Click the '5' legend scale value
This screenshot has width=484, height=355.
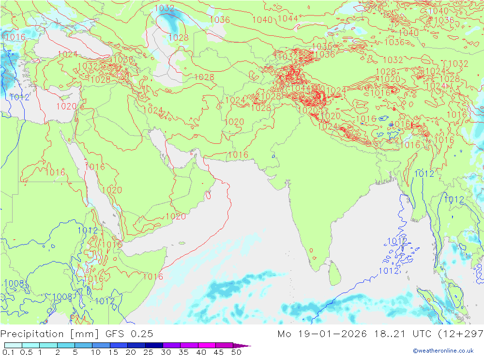[75, 352]
